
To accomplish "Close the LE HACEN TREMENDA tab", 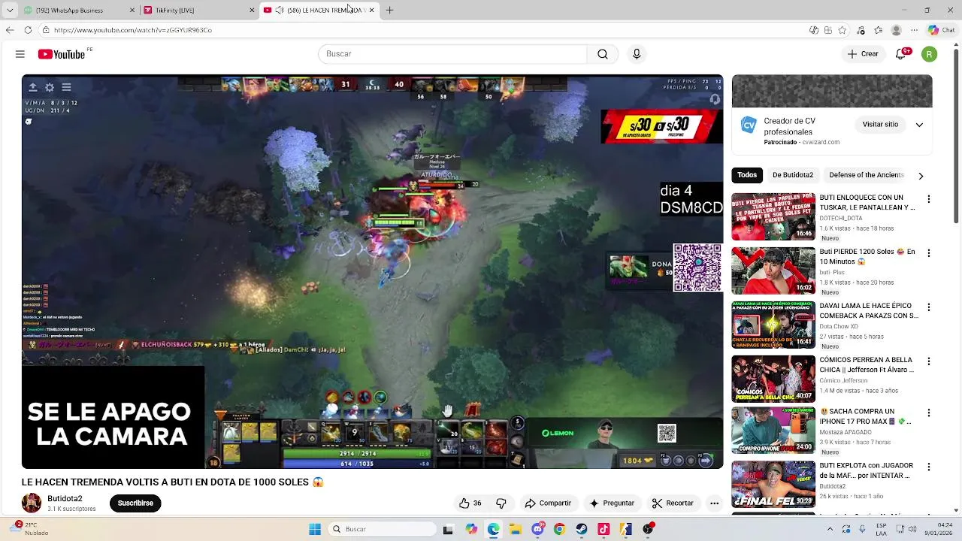I will pyautogui.click(x=371, y=10).
